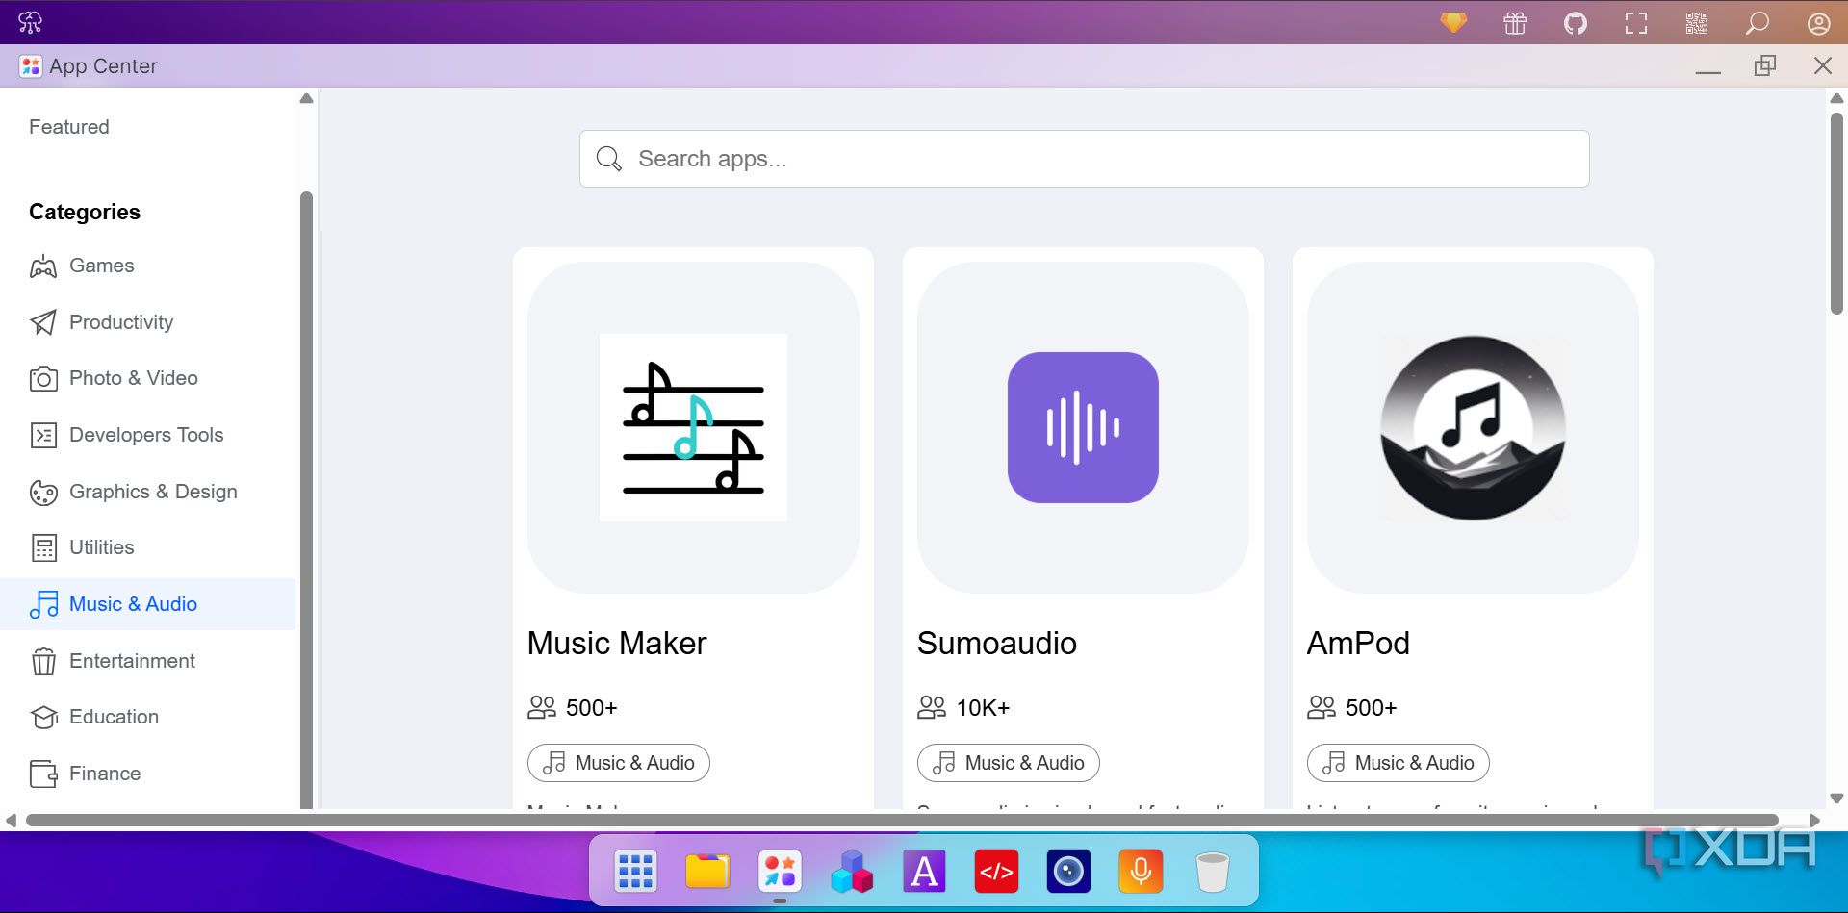Click the gift icon in top bar

pyautogui.click(x=1515, y=22)
